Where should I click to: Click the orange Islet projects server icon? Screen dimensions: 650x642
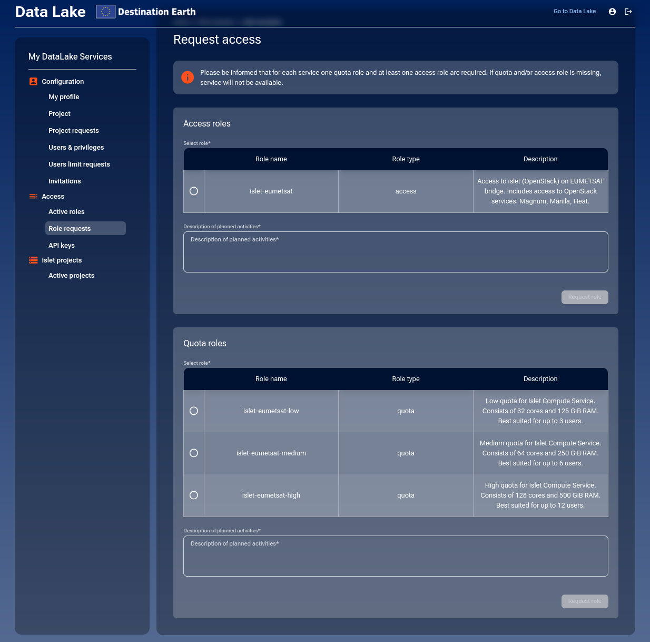(33, 260)
